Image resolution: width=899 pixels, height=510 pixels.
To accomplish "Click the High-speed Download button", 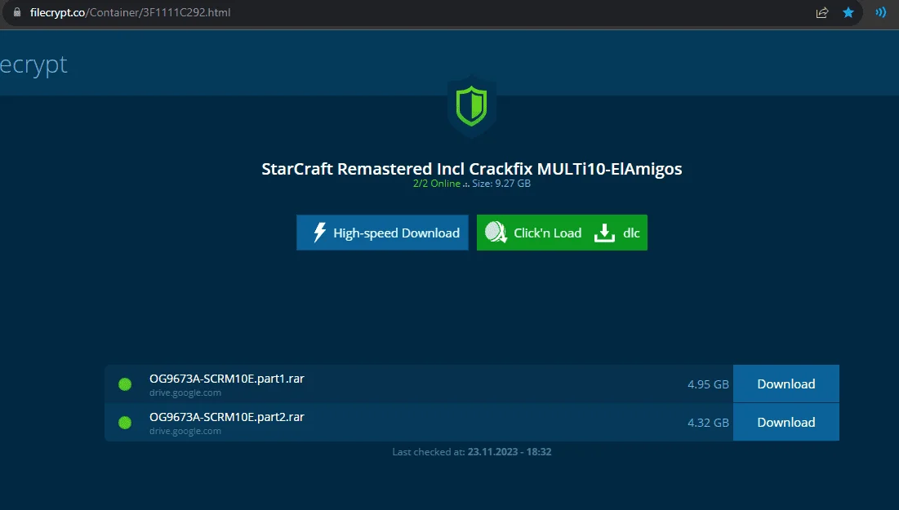I will point(382,233).
